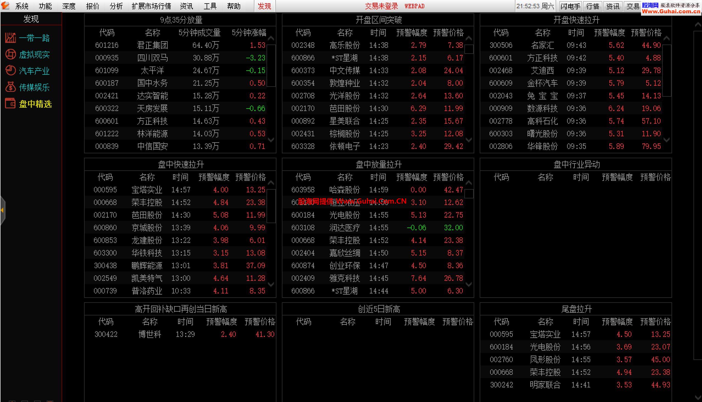Click 预警价格 header in 创近5日新高 panel

tap(458, 322)
